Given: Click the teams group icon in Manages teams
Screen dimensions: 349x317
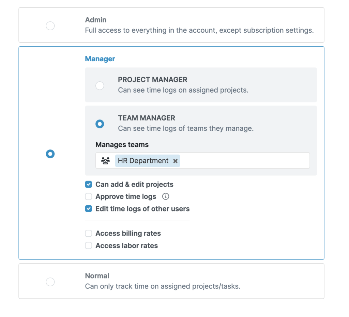Looking at the screenshot, I should click(x=105, y=161).
